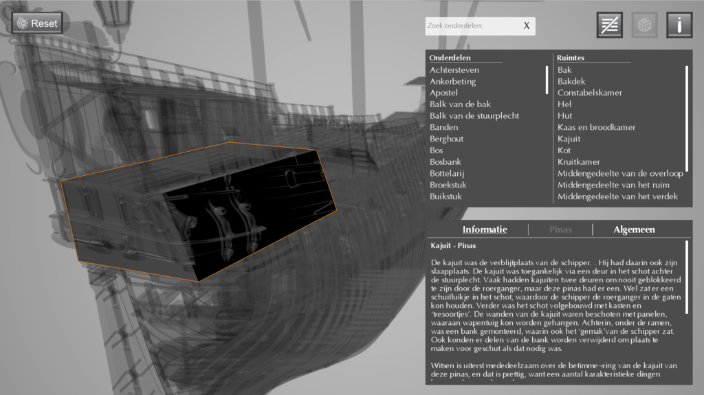
Task: Click the Onderdelen list scrollbar
Action: [547, 80]
